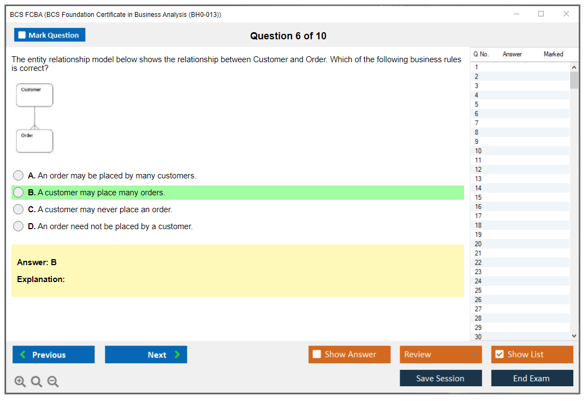Viewport: 587px width, 401px height.
Task: Click the zoom out magnifier icon
Action: pyautogui.click(x=53, y=382)
